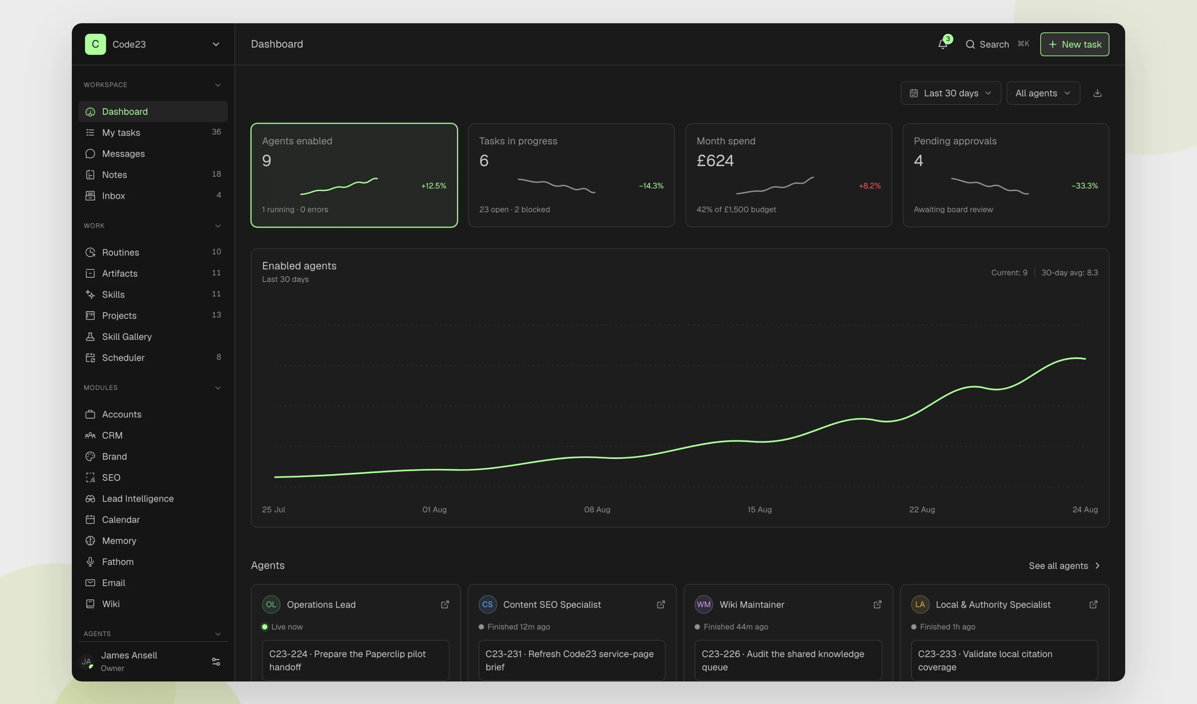Screen dimensions: 1197x704
Task: Click the CS avatar on Content SEO Specialist
Action: tap(487, 605)
